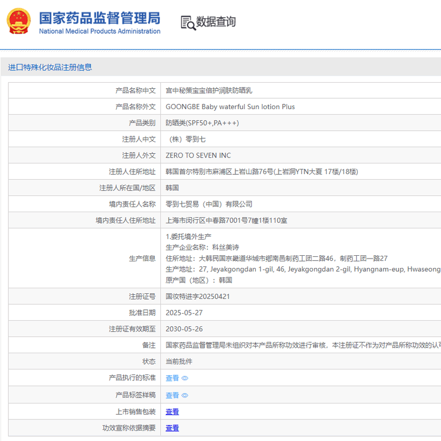The image size is (441, 441).
Task: Click the 注册人中文 label
Action: tap(139, 139)
